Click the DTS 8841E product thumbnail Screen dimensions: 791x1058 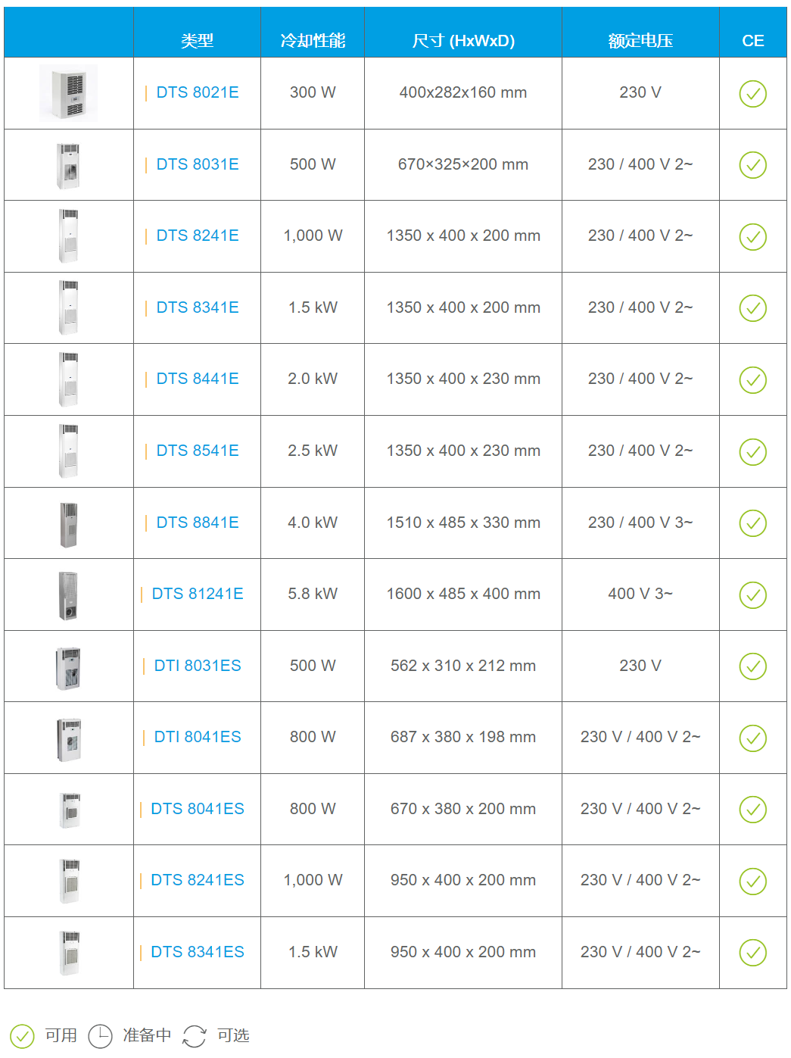(68, 524)
